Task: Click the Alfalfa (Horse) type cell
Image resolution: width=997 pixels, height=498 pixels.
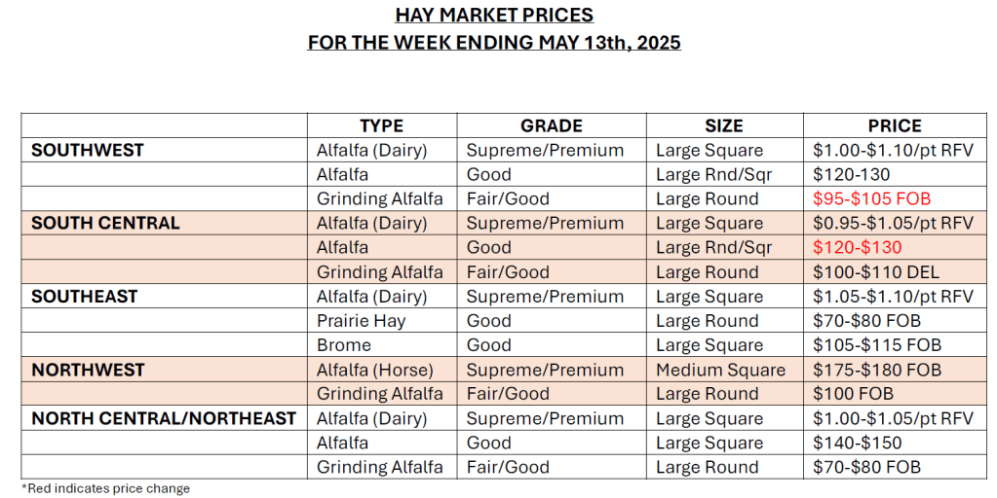Action: 376,370
